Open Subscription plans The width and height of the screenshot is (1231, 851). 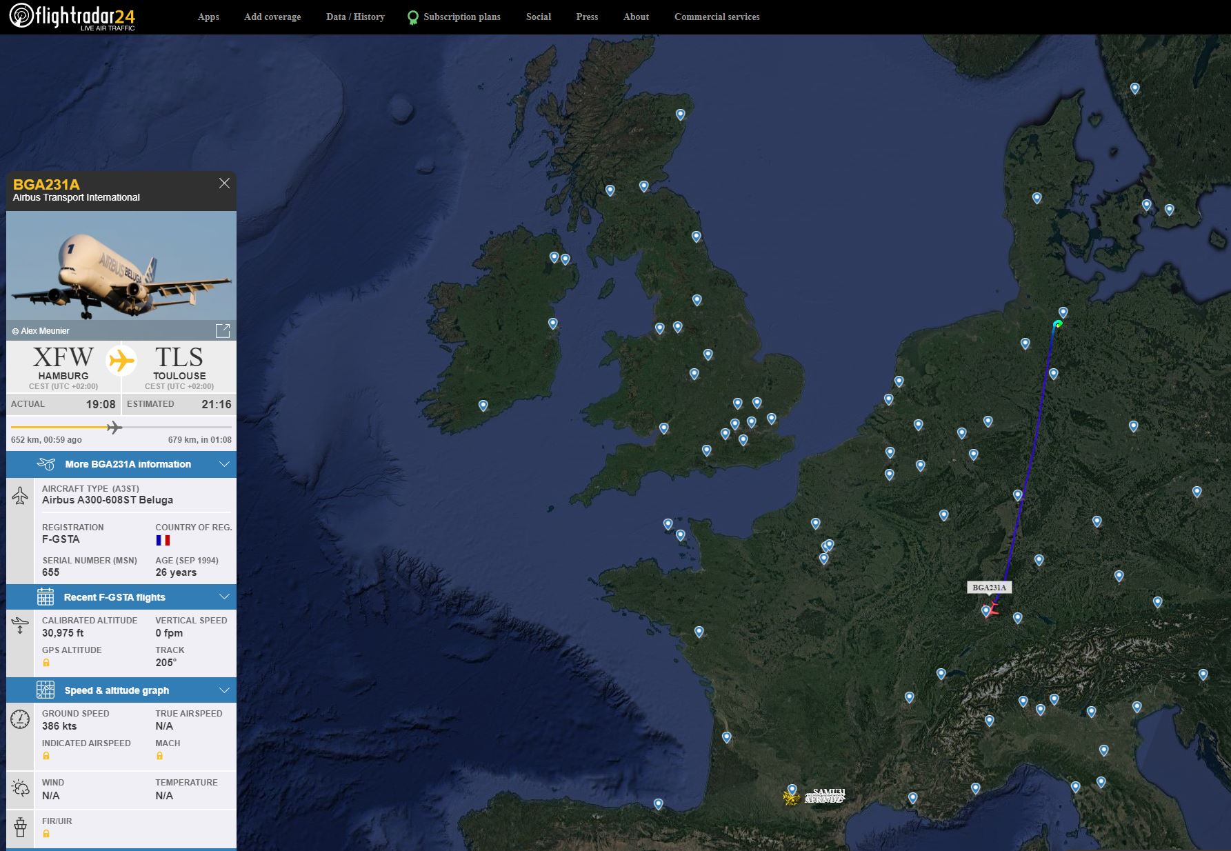pyautogui.click(x=462, y=17)
